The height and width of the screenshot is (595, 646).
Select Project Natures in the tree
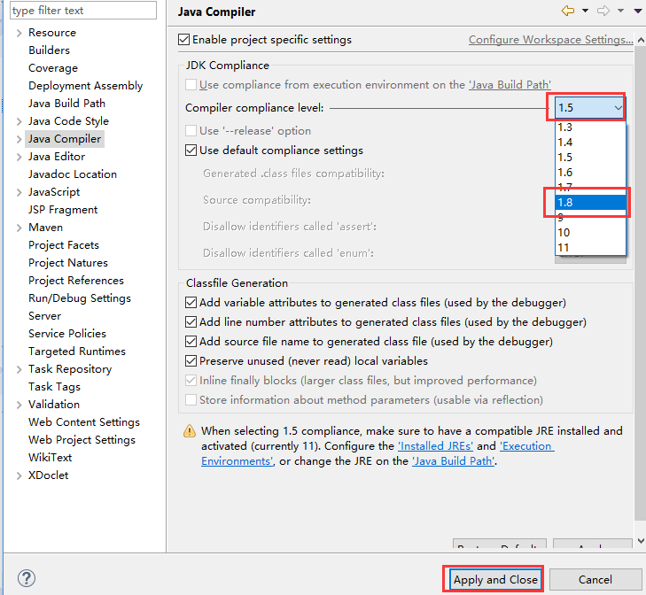point(68,263)
